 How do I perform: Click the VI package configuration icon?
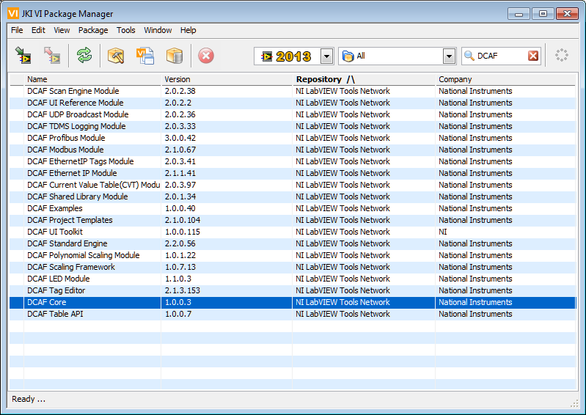144,56
